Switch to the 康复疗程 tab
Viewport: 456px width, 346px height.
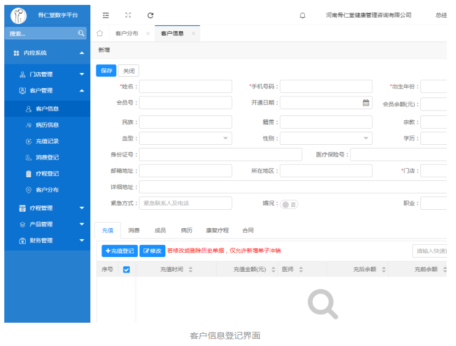click(217, 231)
